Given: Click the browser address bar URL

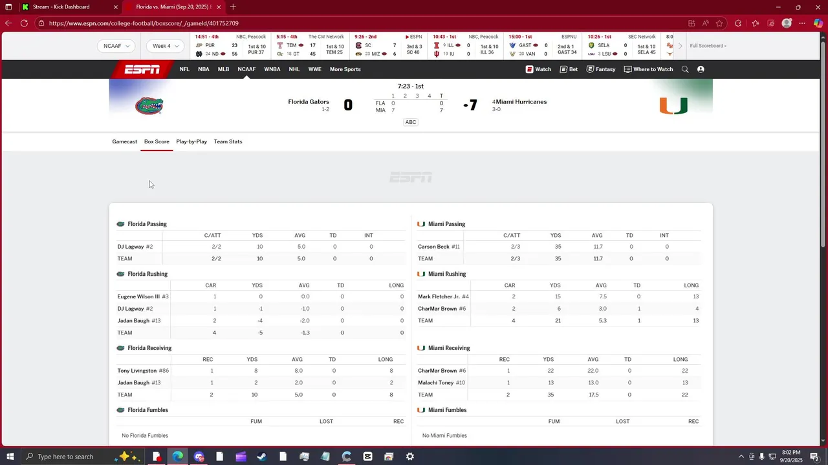Looking at the screenshot, I should [x=144, y=23].
